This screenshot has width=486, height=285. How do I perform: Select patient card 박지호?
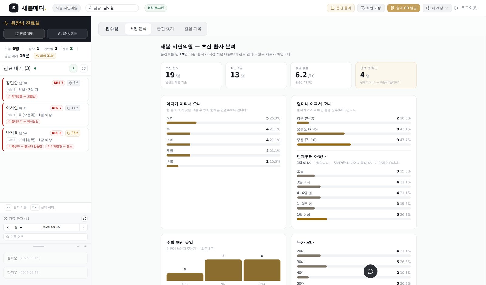click(x=46, y=140)
